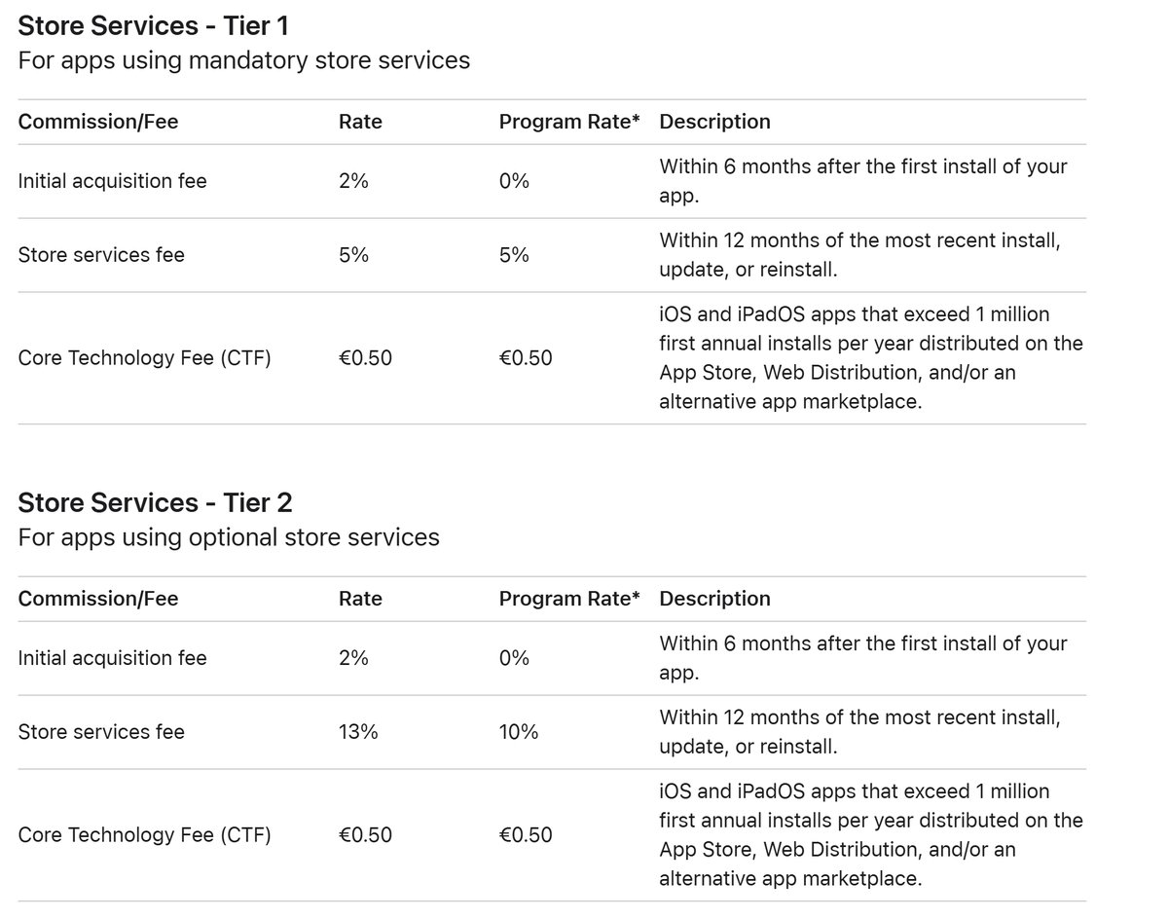Viewport: 1168px width, 918px height.
Task: Click the Tier 2 "Within 12 months" description
Action: [859, 732]
